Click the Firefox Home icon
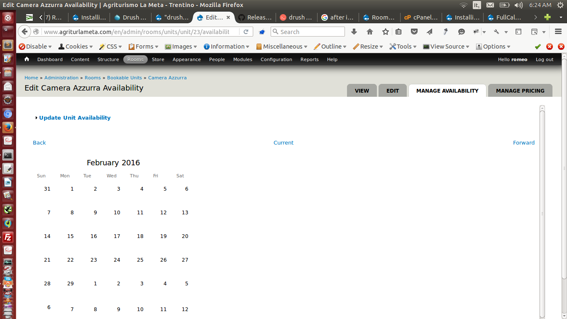Viewport: 567px width, 319px height. 369,32
